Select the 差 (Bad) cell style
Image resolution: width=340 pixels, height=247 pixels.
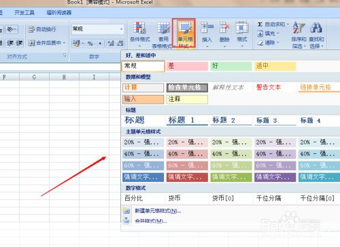(x=187, y=66)
